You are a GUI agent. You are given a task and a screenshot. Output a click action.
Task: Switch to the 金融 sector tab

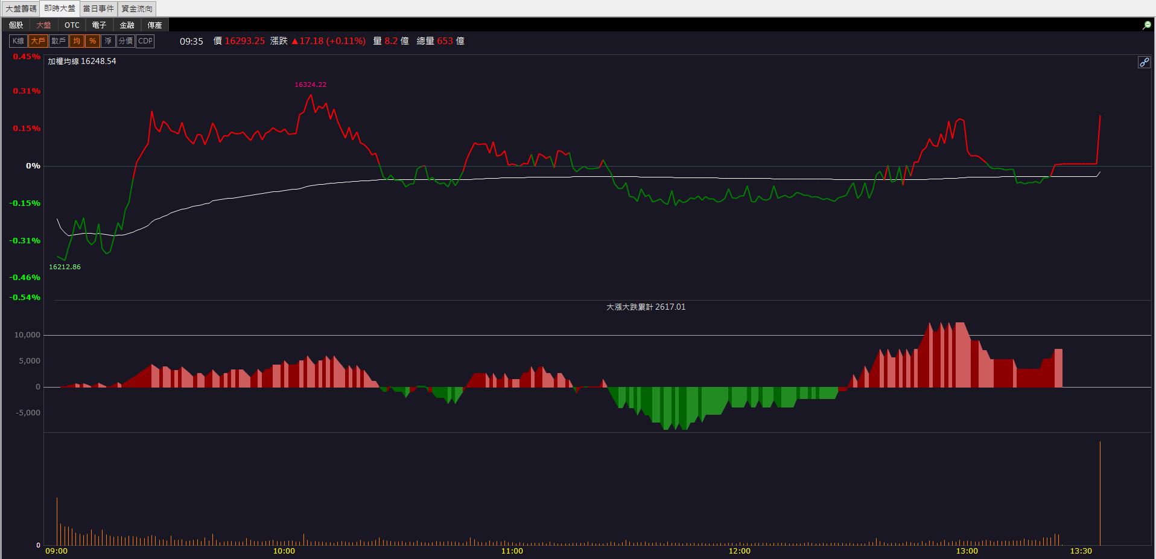point(127,25)
